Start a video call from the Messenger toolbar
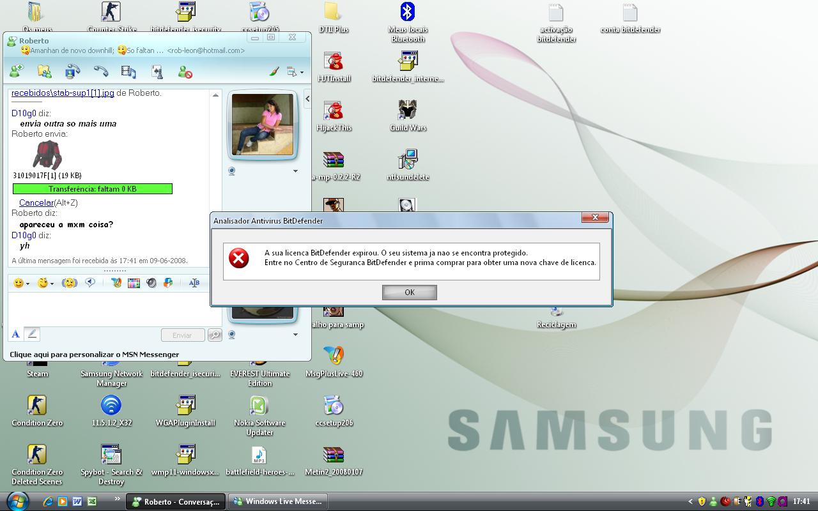 tap(72, 72)
